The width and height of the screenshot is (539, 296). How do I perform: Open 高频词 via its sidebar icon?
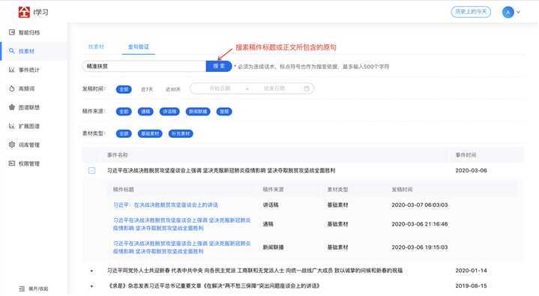click(x=12, y=88)
